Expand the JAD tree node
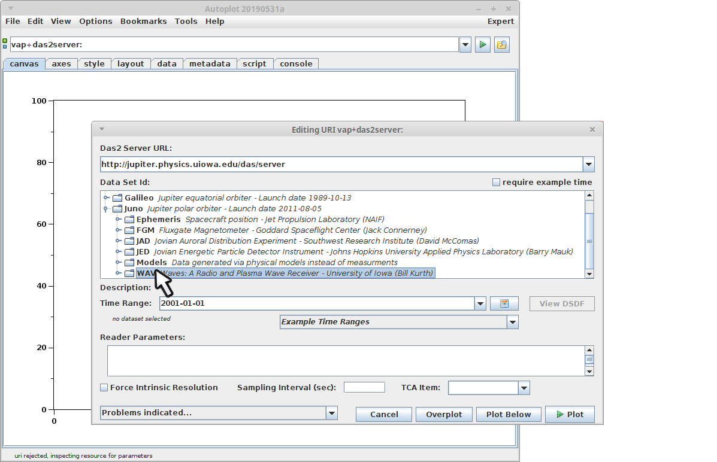717x462 pixels. pos(118,241)
